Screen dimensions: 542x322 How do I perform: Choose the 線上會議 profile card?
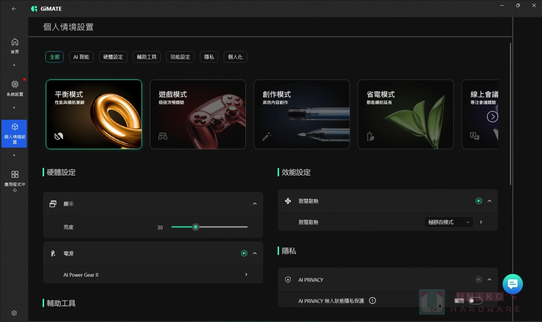[x=480, y=114]
